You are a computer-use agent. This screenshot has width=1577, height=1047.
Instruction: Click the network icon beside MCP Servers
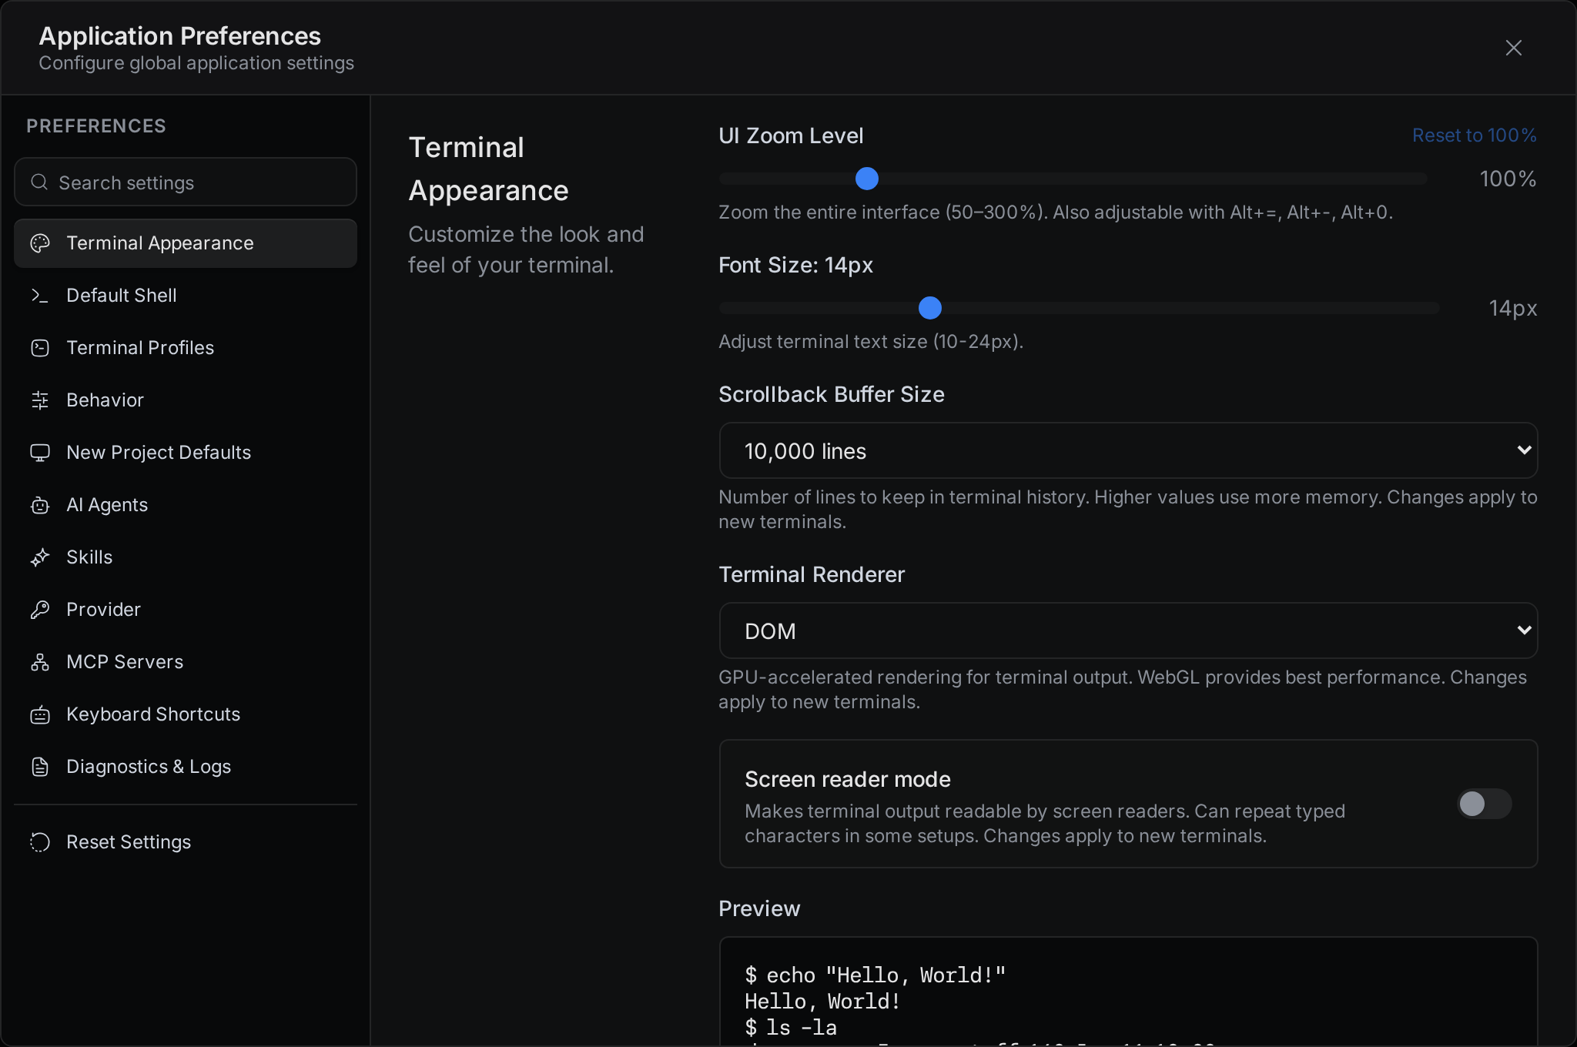(40, 662)
